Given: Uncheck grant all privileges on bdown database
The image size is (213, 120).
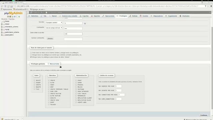Looking at the screenshot, I should 31,57.
